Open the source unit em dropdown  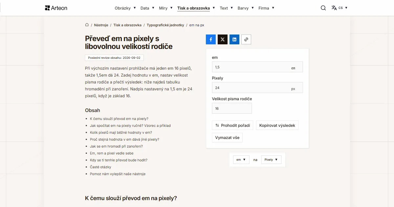[x=241, y=160]
